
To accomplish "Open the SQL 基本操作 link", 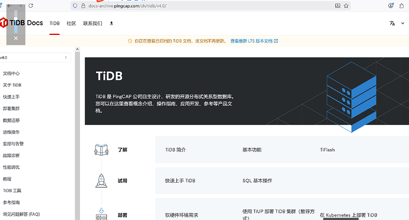I will [x=257, y=181].
